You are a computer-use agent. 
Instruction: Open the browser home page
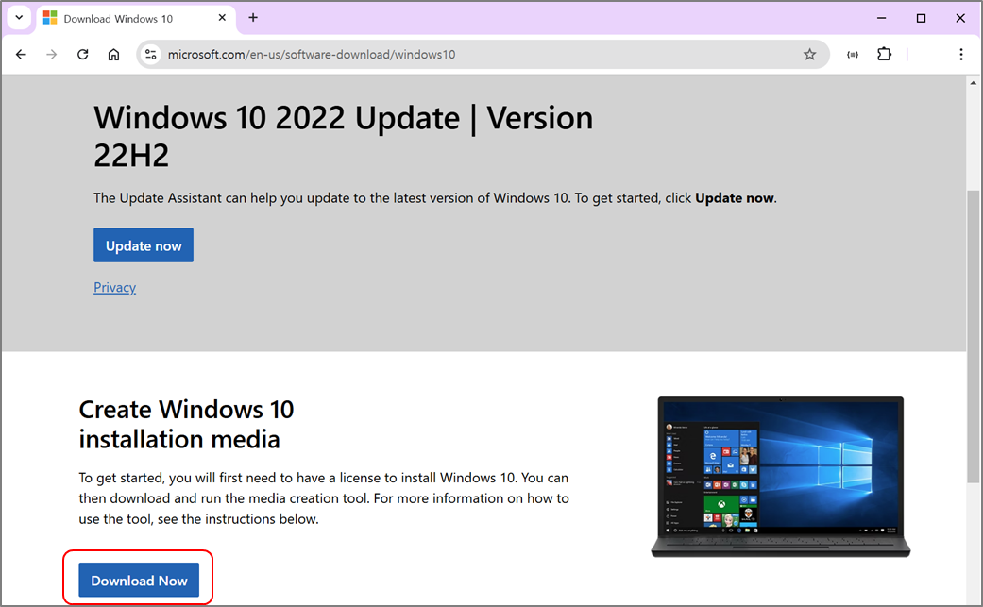[113, 55]
